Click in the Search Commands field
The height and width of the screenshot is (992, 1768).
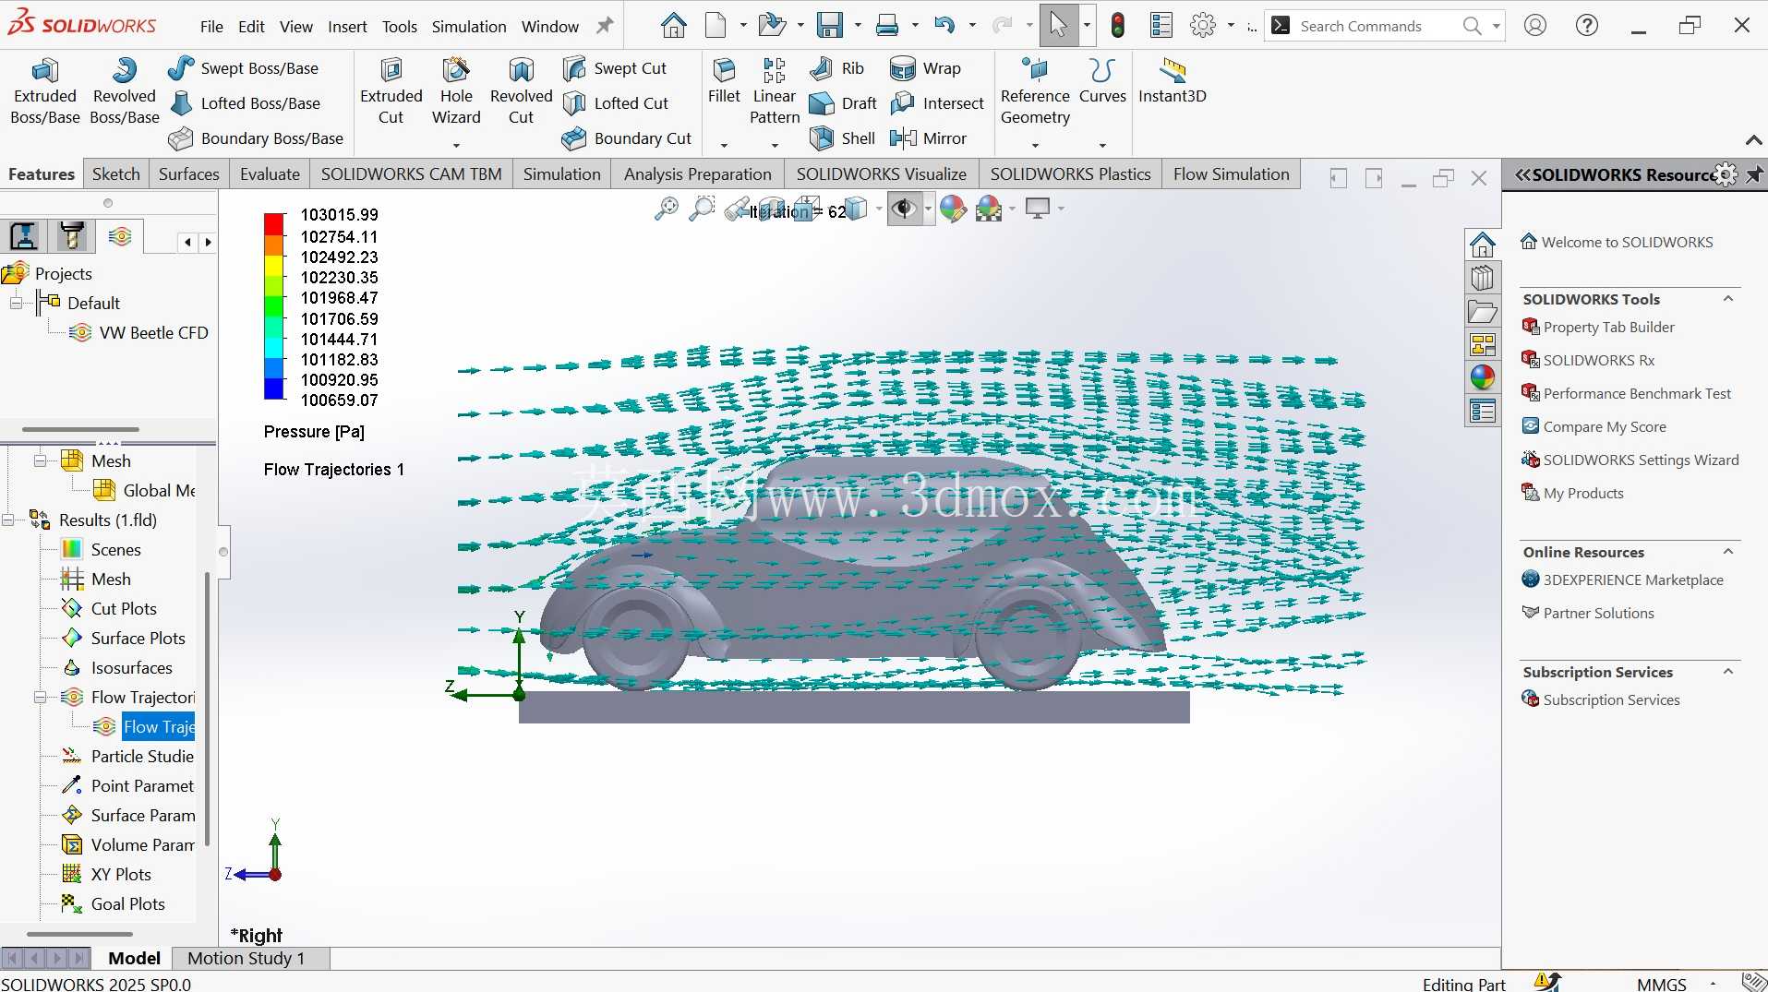(1376, 26)
